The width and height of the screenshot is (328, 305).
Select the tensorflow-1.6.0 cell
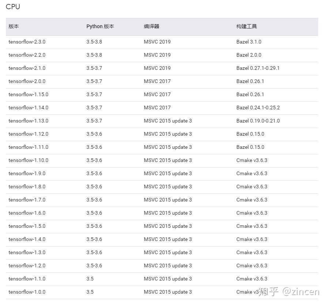point(27,213)
